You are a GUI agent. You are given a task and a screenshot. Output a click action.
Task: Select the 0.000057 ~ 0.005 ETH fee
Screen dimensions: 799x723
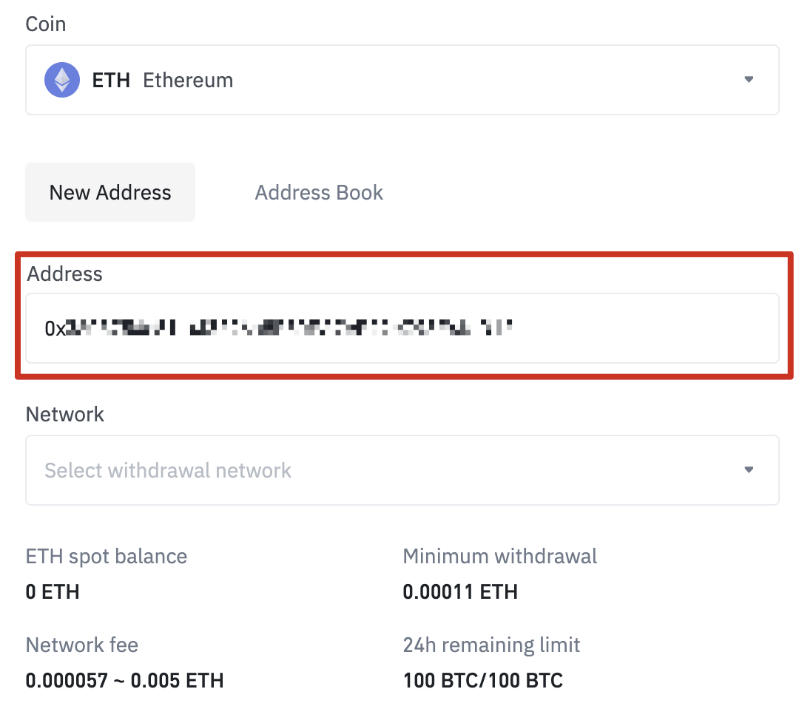point(124,680)
